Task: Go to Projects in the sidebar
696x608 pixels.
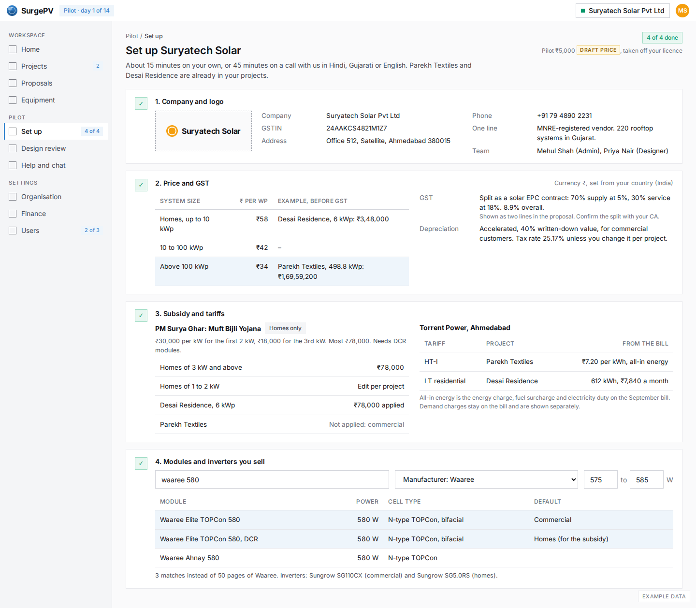Action: [56, 66]
